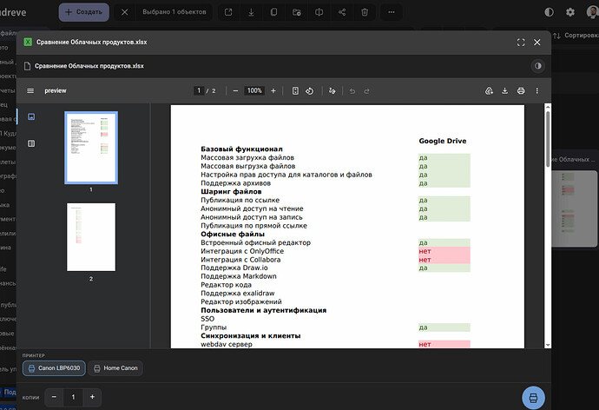Select the Canon LBP6030 printer
Image resolution: width=599 pixels, height=410 pixels.
pos(54,368)
